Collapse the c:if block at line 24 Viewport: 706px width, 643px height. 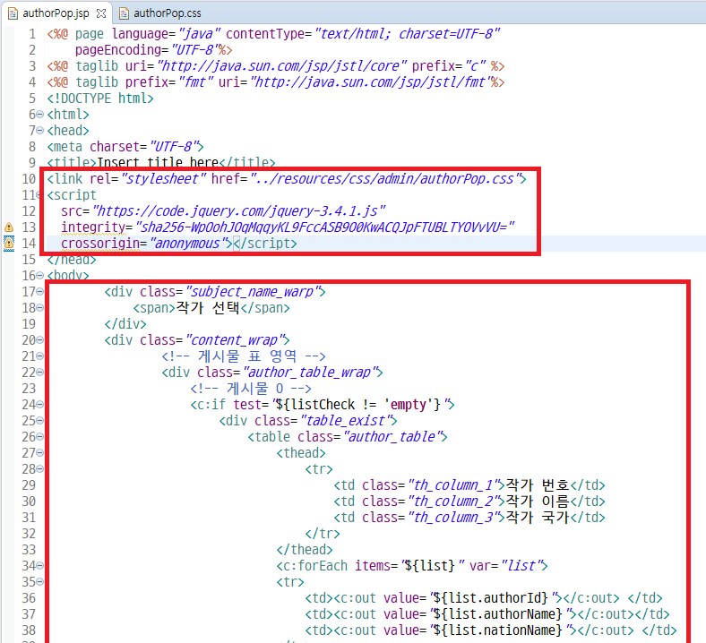click(x=39, y=405)
